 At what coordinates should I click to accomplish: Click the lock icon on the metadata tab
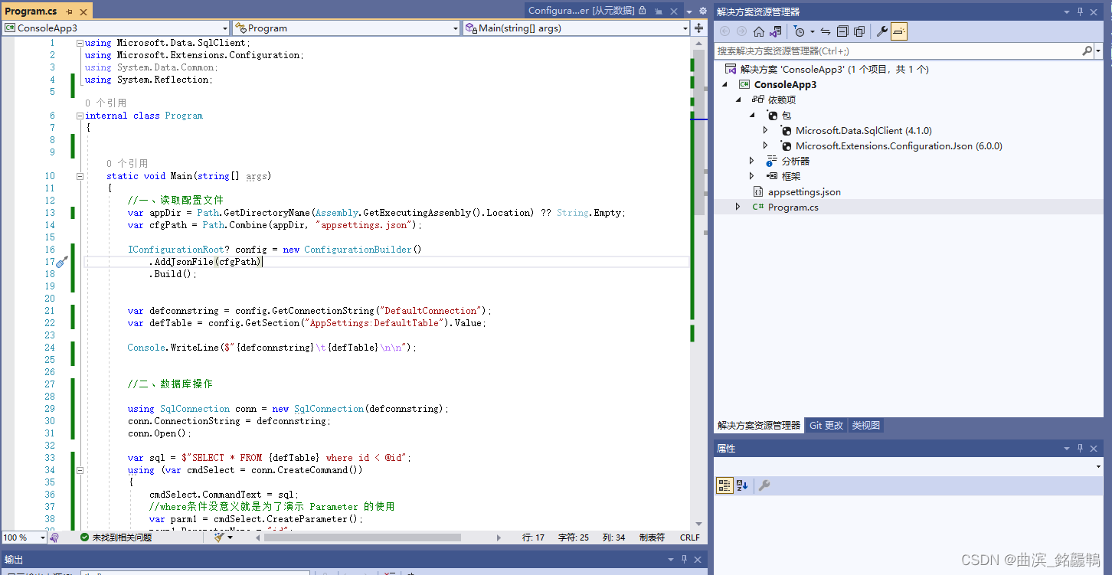pos(643,11)
